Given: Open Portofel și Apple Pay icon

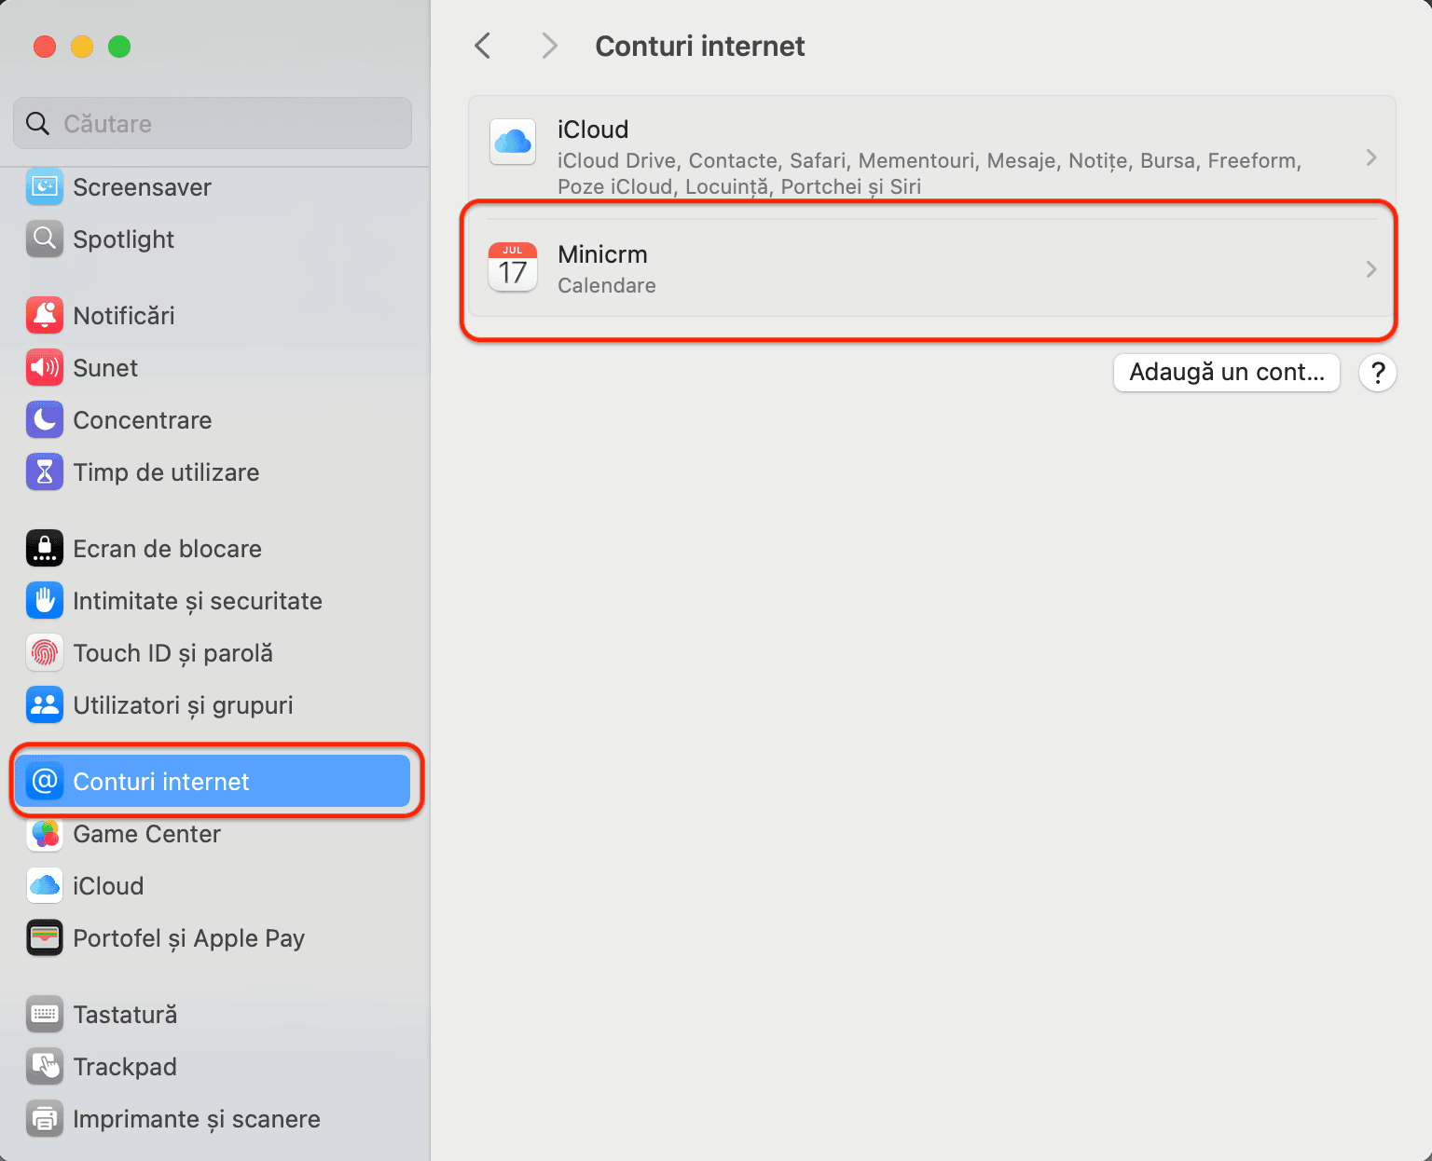Looking at the screenshot, I should coord(45,938).
